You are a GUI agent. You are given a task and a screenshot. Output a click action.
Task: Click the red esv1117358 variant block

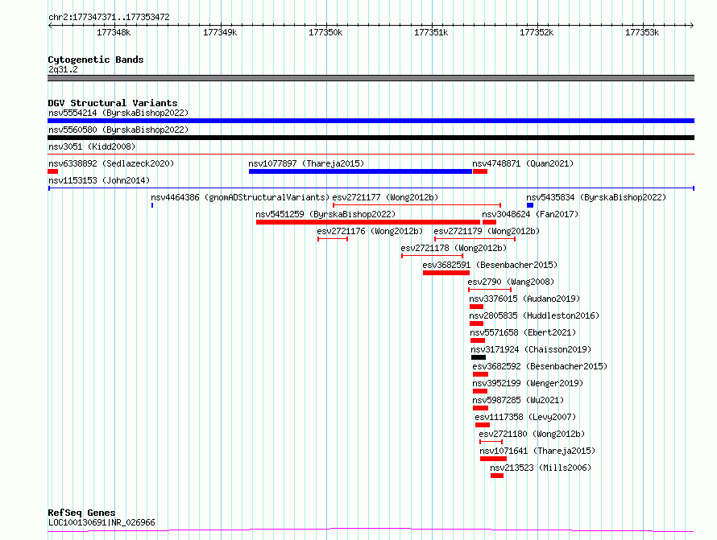click(x=483, y=425)
